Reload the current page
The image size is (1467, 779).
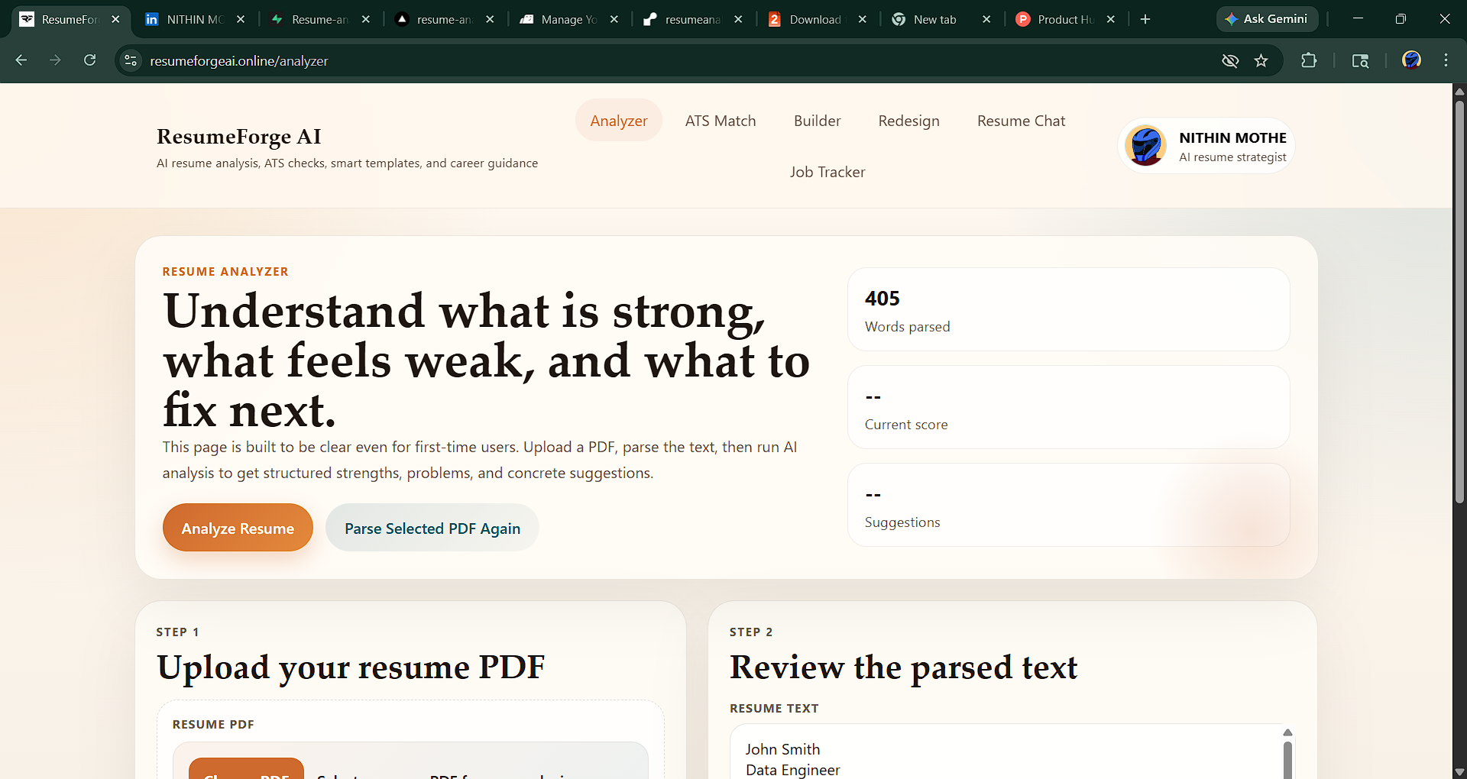89,60
